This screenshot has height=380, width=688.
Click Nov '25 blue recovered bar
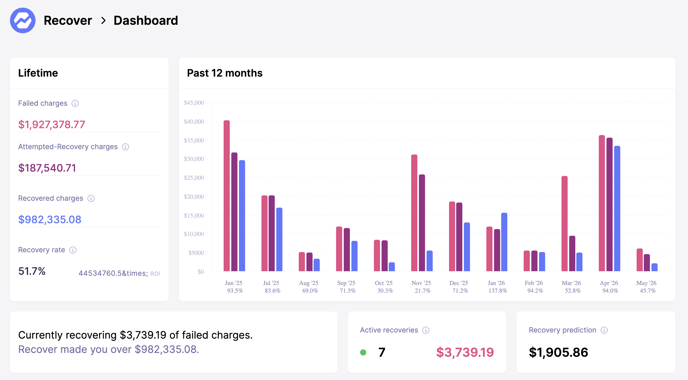(429, 261)
